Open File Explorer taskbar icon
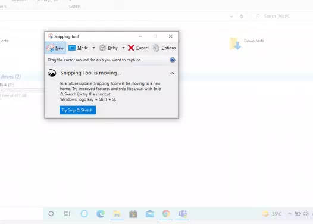Image resolution: width=313 pixels, height=224 pixels. [x=117, y=214]
